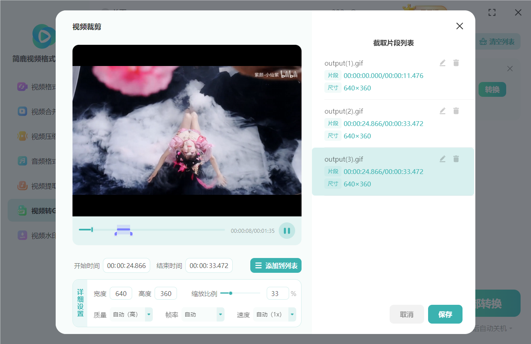Screen dimensions: 531x344
Task: Close the video crop dialog
Action: pos(459,26)
